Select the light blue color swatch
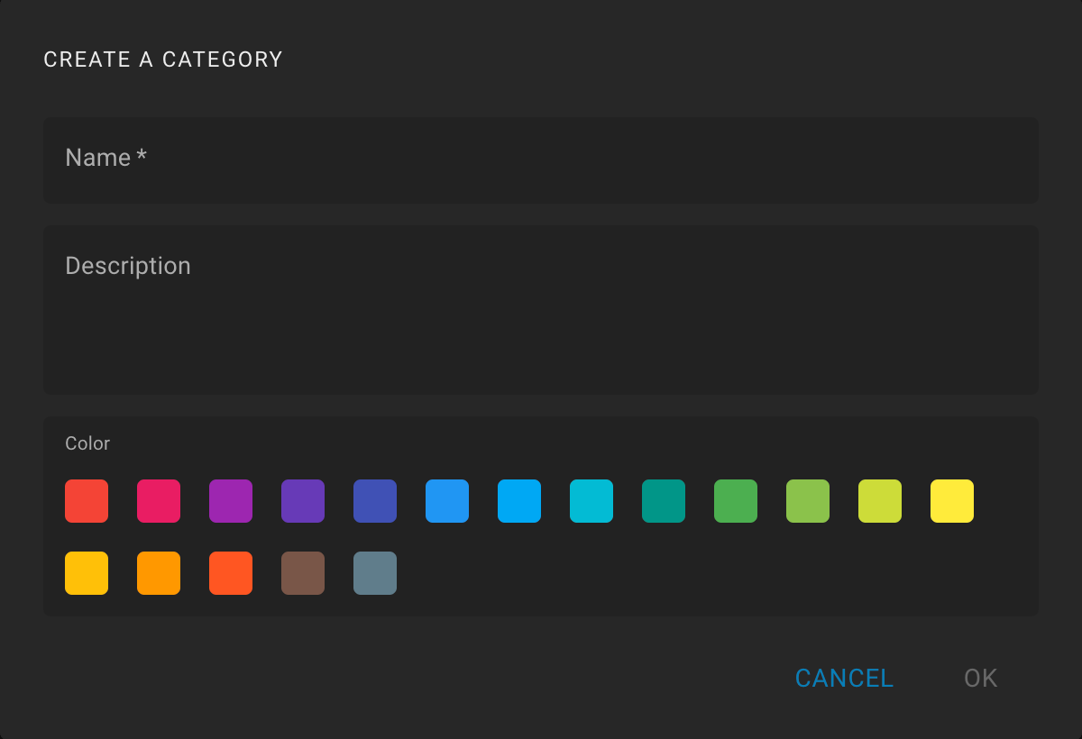 519,501
